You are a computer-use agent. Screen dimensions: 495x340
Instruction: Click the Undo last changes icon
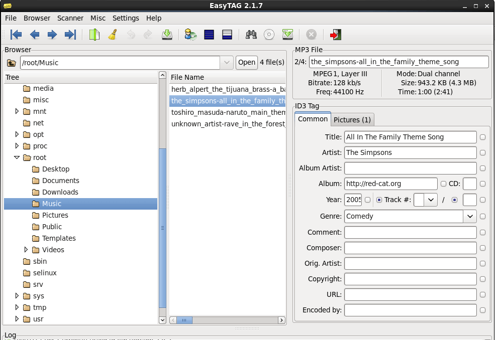pyautogui.click(x=131, y=35)
